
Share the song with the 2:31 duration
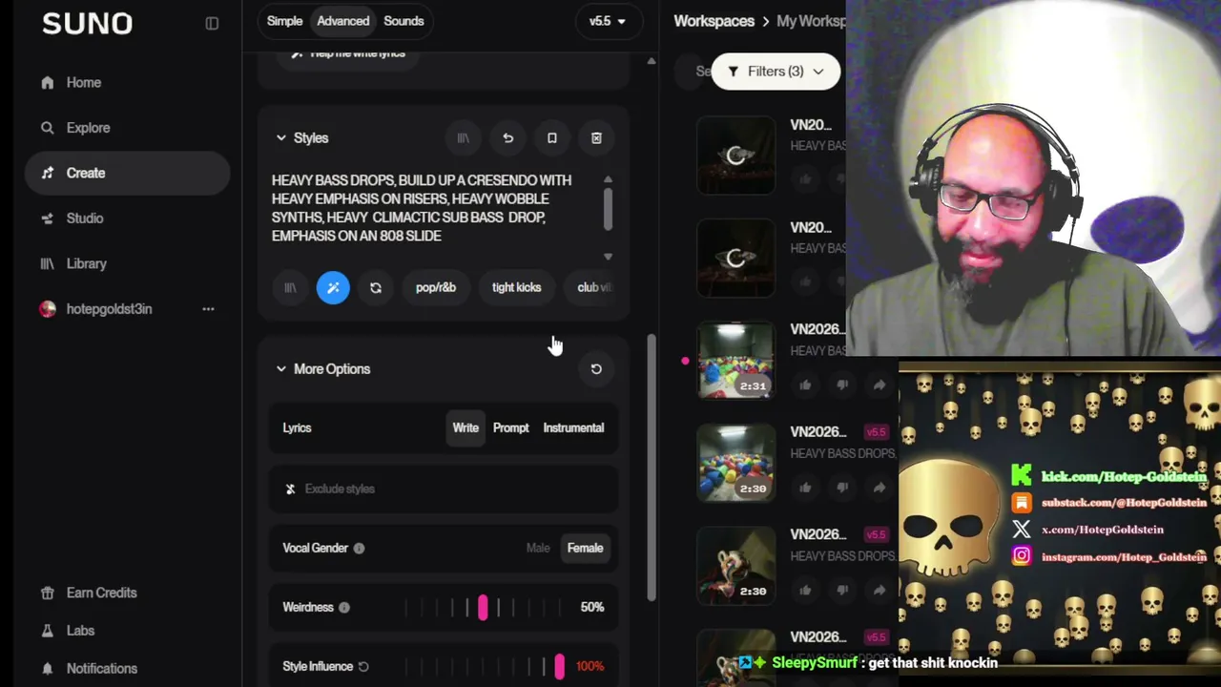pos(879,385)
